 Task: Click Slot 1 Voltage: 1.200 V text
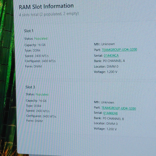[x=106, y=72]
